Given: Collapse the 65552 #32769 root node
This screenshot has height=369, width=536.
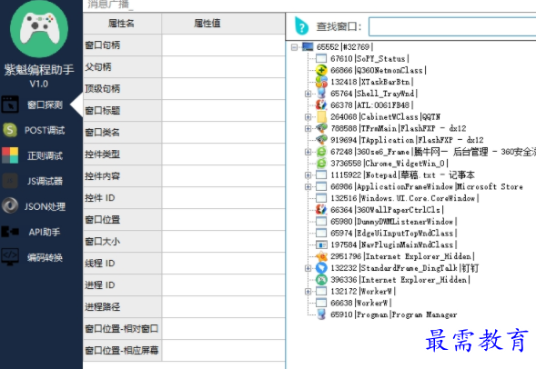Looking at the screenshot, I should pos(294,47).
